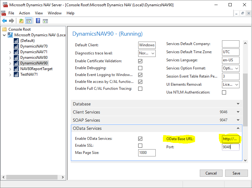Toggle Use NTLM Authentication checkbox
This screenshot has height=188, width=252.
click(224, 93)
